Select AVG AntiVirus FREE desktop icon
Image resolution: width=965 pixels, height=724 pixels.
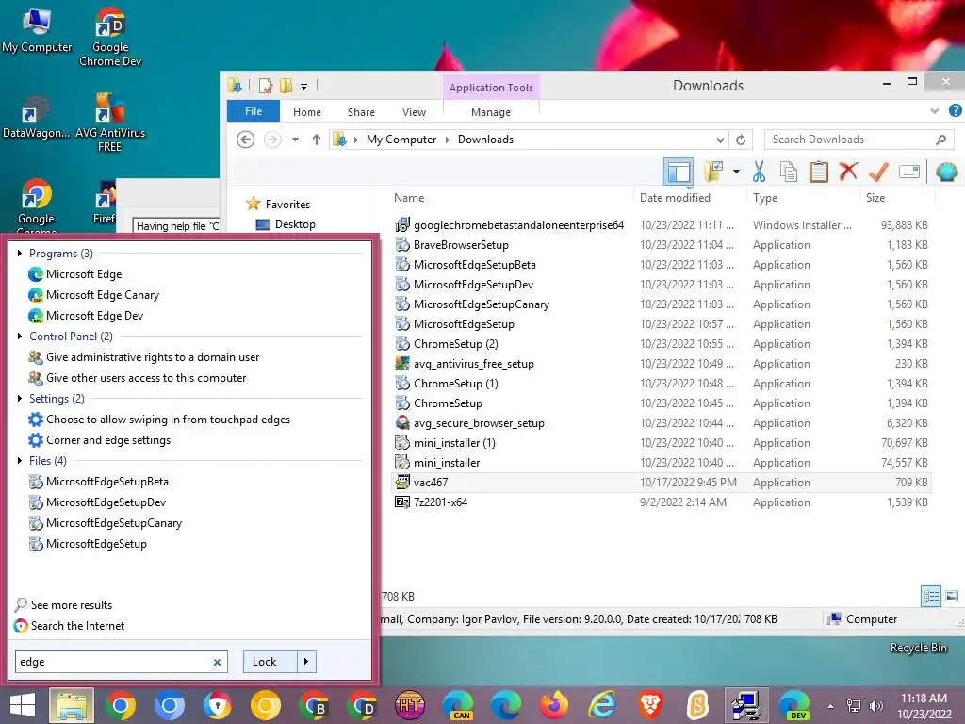(110, 122)
